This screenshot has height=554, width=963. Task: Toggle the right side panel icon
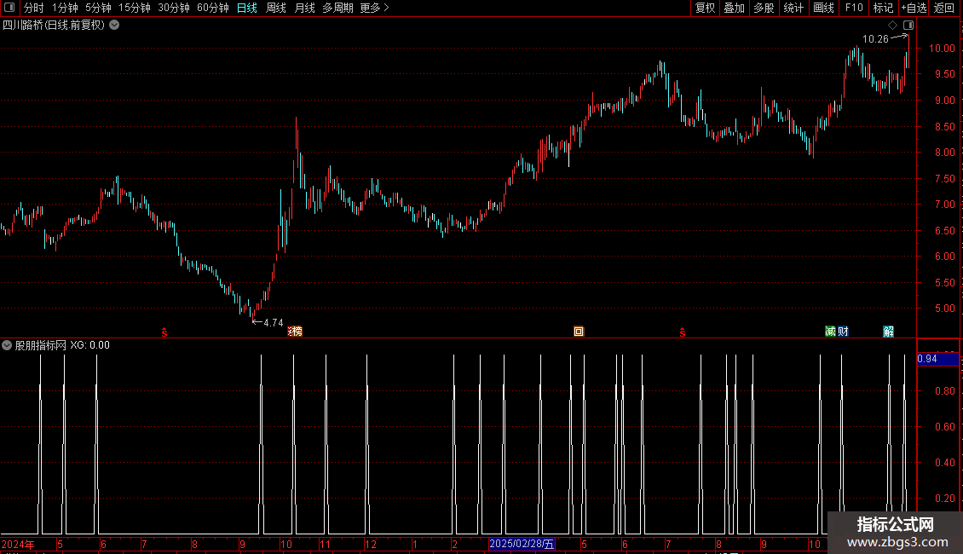(908, 26)
